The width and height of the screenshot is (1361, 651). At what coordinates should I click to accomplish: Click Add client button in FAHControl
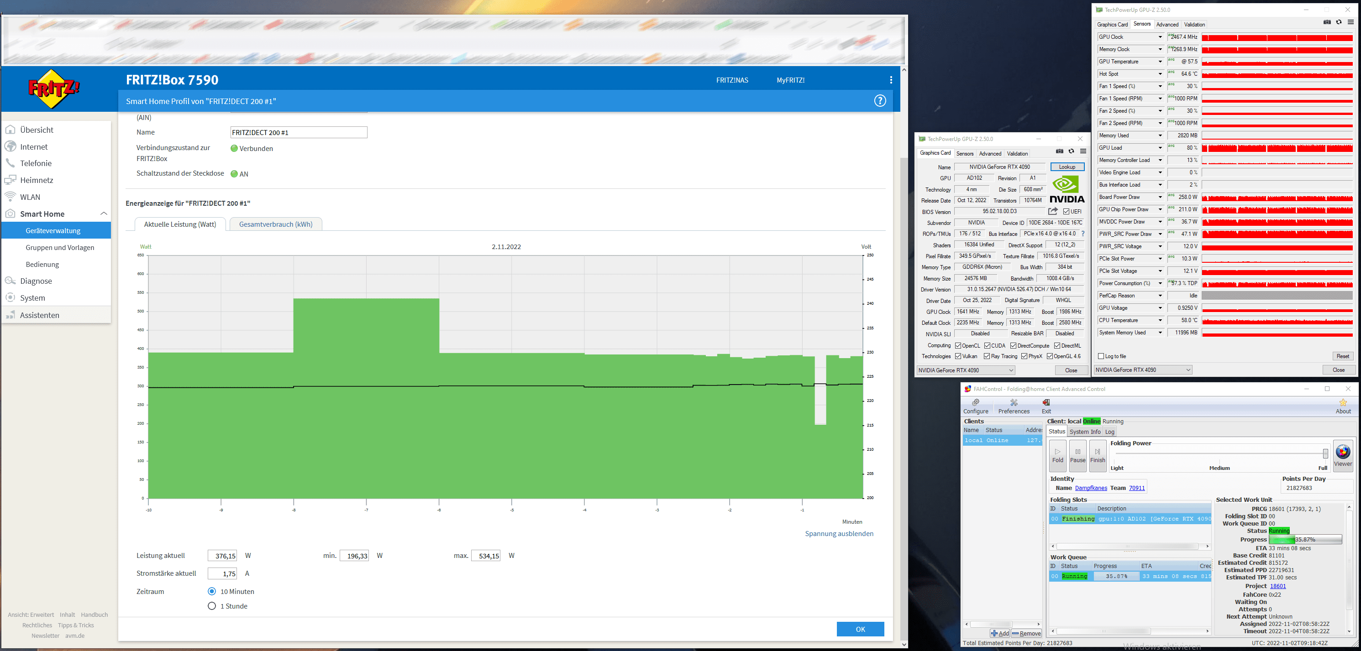pyautogui.click(x=999, y=633)
